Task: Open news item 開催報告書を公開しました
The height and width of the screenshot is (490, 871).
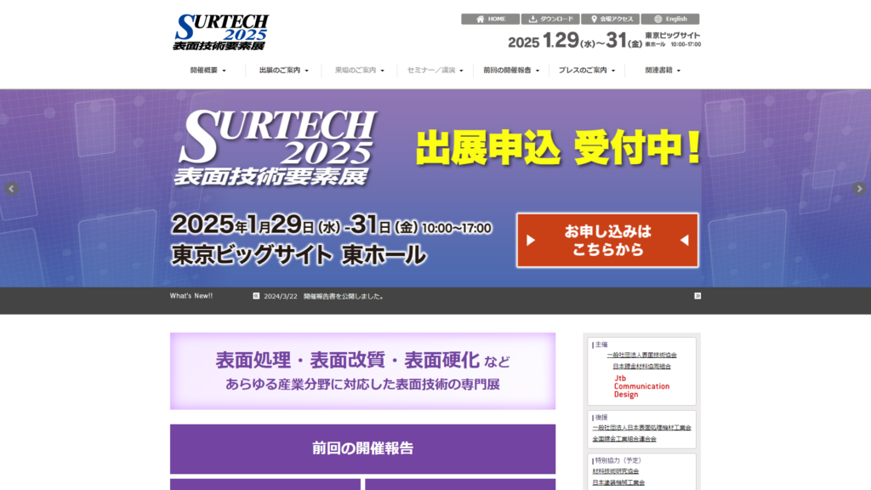Action: coord(344,296)
